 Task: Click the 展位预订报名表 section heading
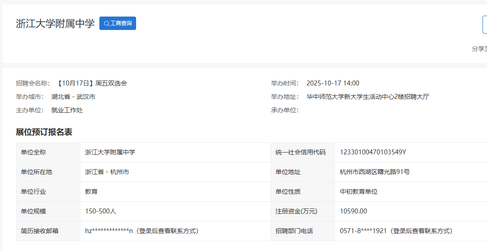[44, 132]
